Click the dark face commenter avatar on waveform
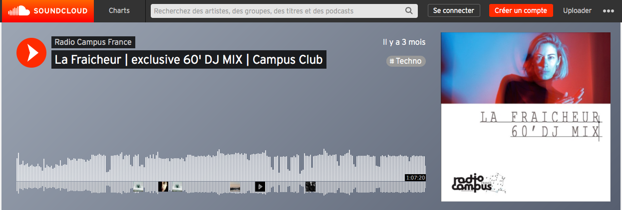 163,187
